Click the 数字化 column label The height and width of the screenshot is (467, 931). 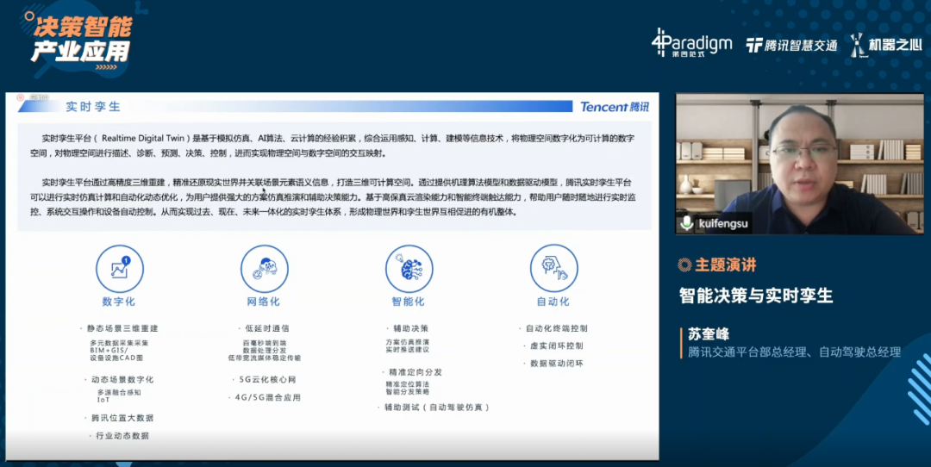coord(119,302)
